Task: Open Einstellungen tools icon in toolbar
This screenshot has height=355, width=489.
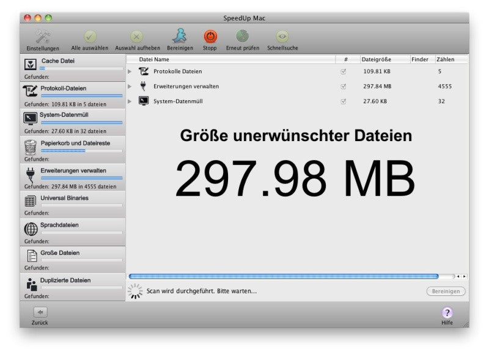Action: coord(43,37)
